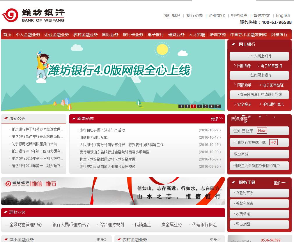The image size is (294, 242).
Task: Open 存款利率表 tool
Action: [x=259, y=193]
